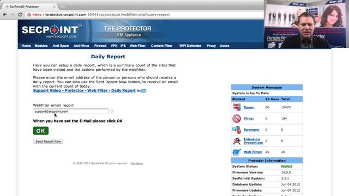349x196 pixels.
Task: Open the Modules menu
Action: click(41, 46)
